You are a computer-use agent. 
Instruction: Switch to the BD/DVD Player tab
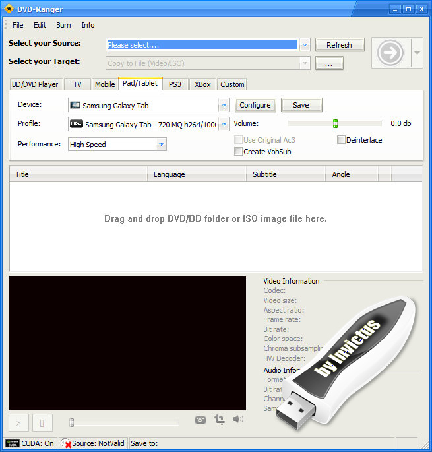coord(35,84)
